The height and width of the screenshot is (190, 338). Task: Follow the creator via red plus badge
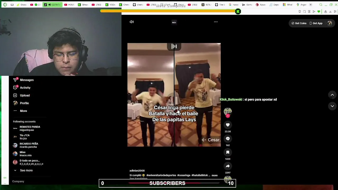point(228,116)
